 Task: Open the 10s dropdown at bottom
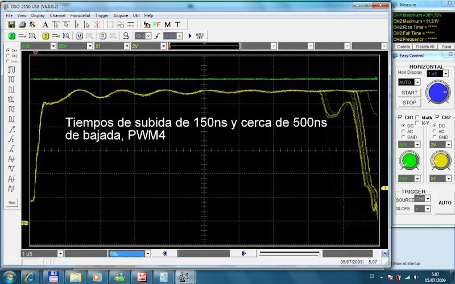pos(148,253)
